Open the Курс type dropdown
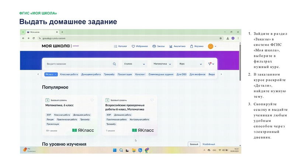 click(191, 64)
